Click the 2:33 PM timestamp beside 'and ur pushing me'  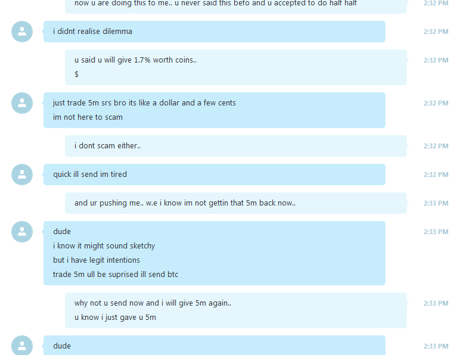pyautogui.click(x=436, y=203)
